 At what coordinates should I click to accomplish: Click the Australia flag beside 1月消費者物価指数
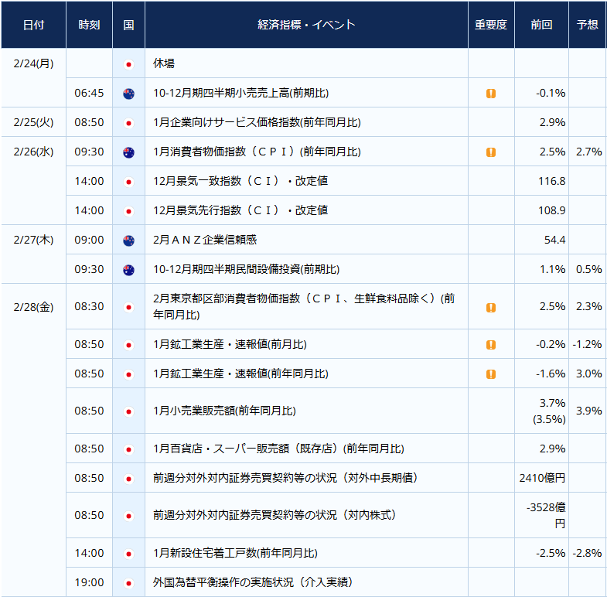pos(128,152)
